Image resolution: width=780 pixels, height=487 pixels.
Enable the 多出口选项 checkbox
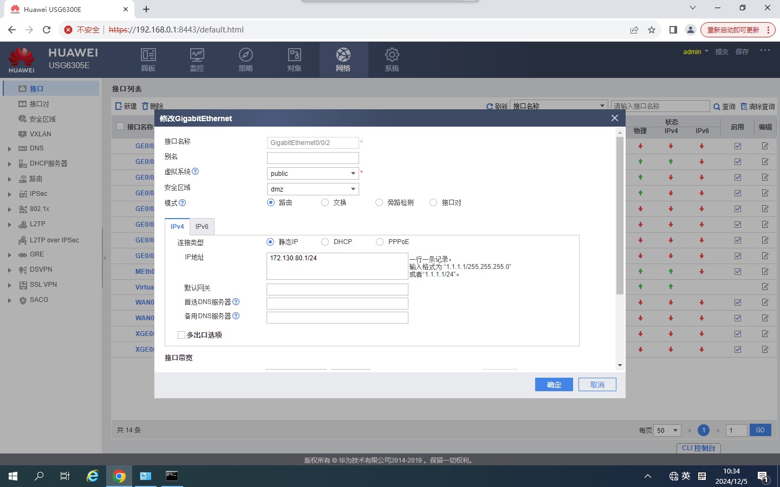[181, 335]
